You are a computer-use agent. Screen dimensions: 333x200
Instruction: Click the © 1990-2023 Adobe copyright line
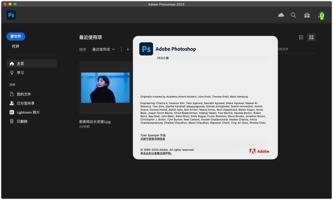click(x=167, y=150)
